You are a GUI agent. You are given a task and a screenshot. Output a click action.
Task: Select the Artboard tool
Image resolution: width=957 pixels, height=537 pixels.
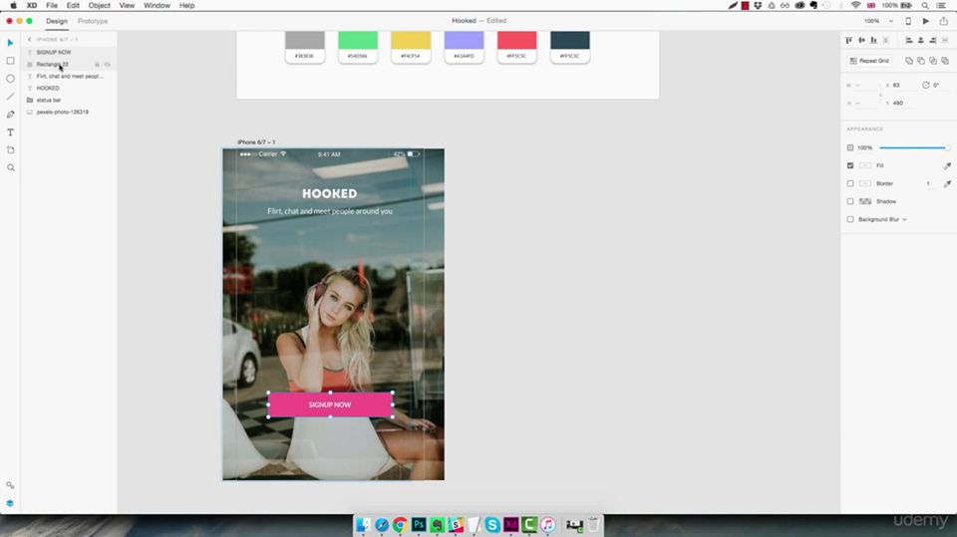pos(11,150)
